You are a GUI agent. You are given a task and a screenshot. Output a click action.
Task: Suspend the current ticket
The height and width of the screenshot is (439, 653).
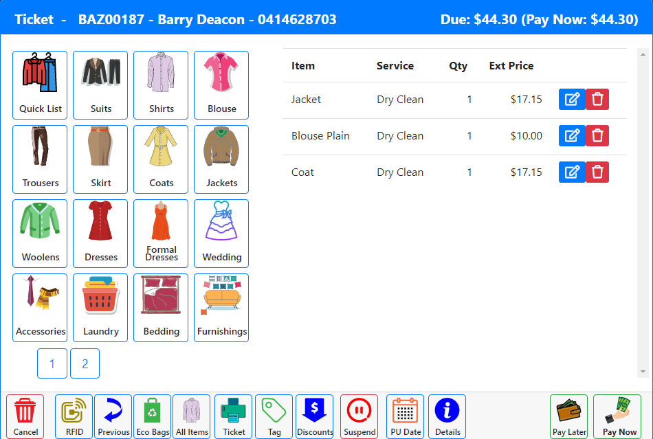tap(359, 416)
